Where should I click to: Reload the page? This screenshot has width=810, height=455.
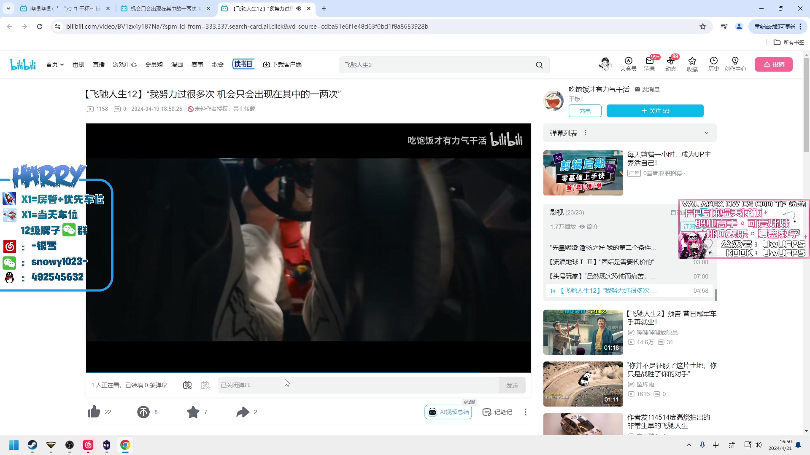tap(40, 27)
